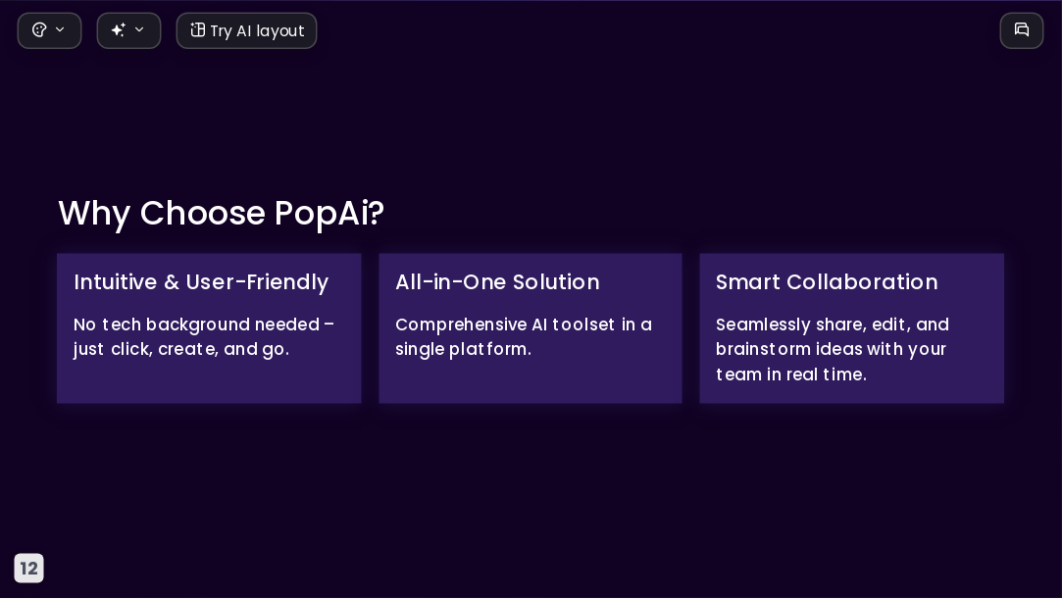Viewport: 1062px width, 599px height.
Task: Select the 'Intuitive & User-Friendly' heading
Action: click(x=201, y=282)
